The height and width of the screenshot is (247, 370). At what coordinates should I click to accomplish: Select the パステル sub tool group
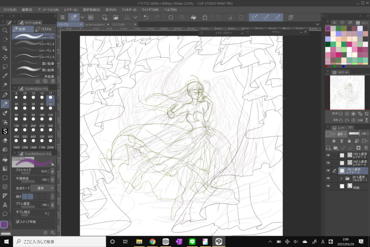(44, 29)
